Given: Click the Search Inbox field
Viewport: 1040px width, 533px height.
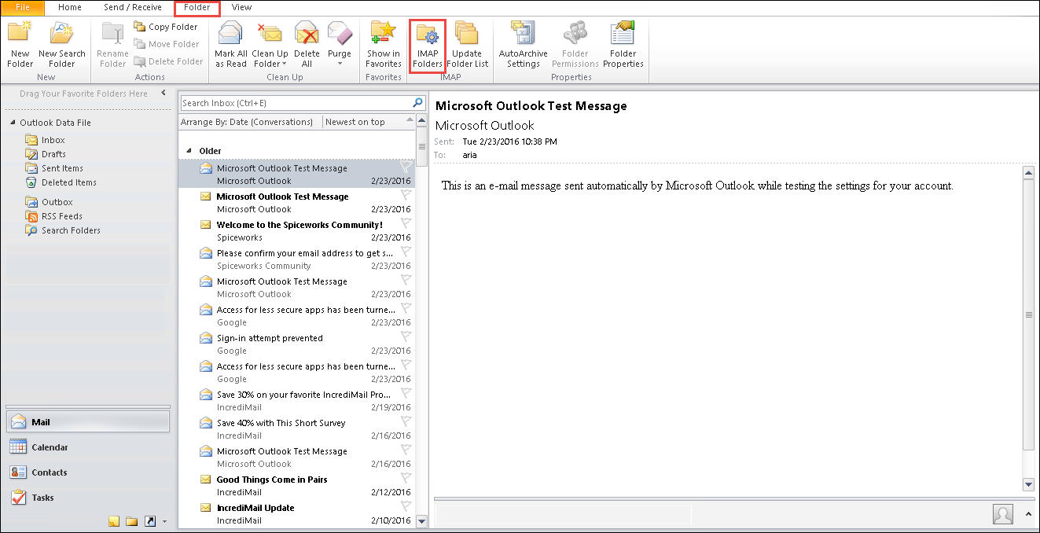Looking at the screenshot, I should 295,103.
